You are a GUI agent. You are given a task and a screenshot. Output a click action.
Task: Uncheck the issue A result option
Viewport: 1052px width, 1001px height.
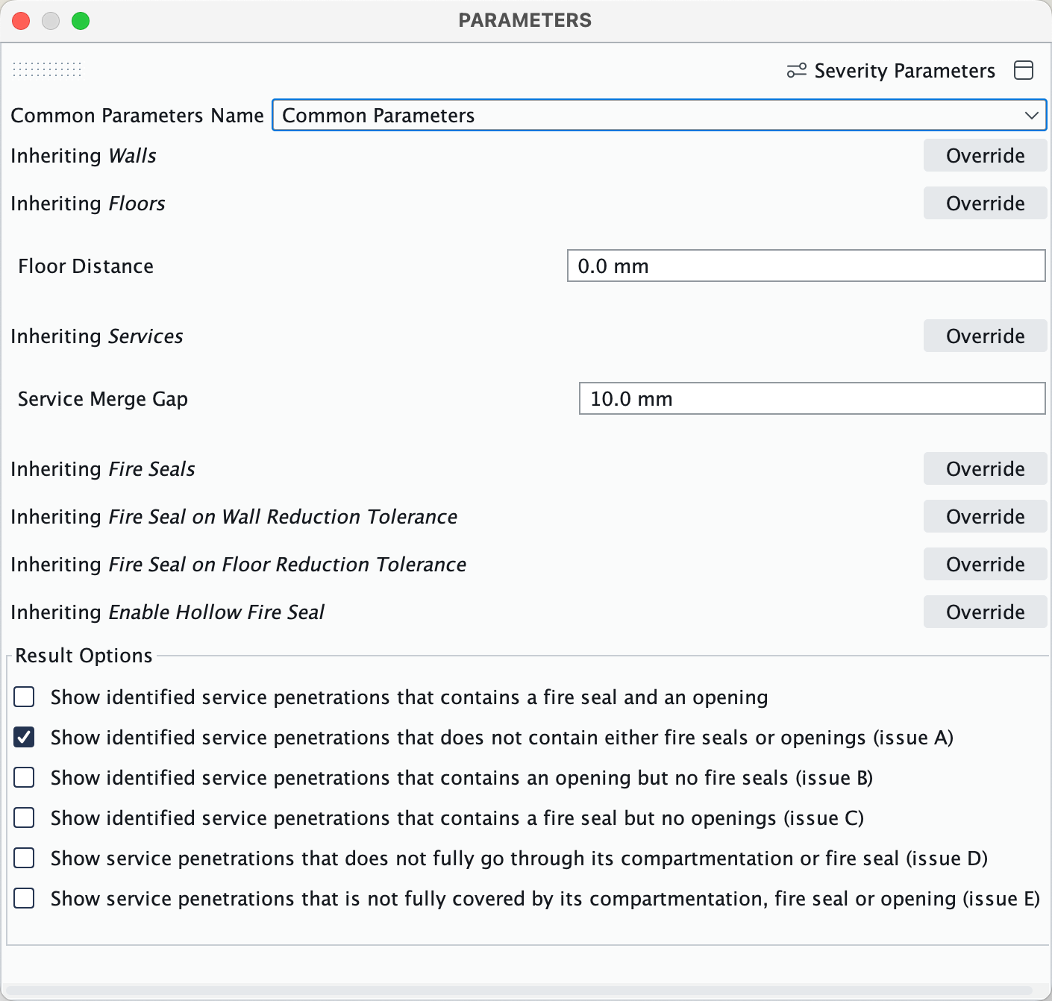click(25, 738)
